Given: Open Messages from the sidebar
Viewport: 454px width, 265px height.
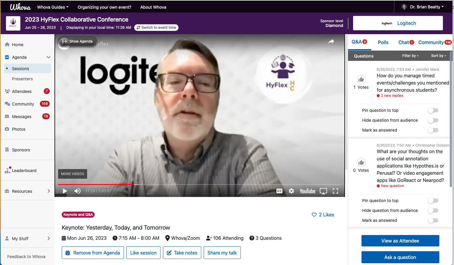Looking at the screenshot, I should [22, 116].
